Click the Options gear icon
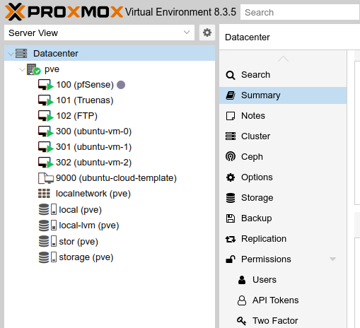The height and width of the screenshot is (328, 360). 231,177
